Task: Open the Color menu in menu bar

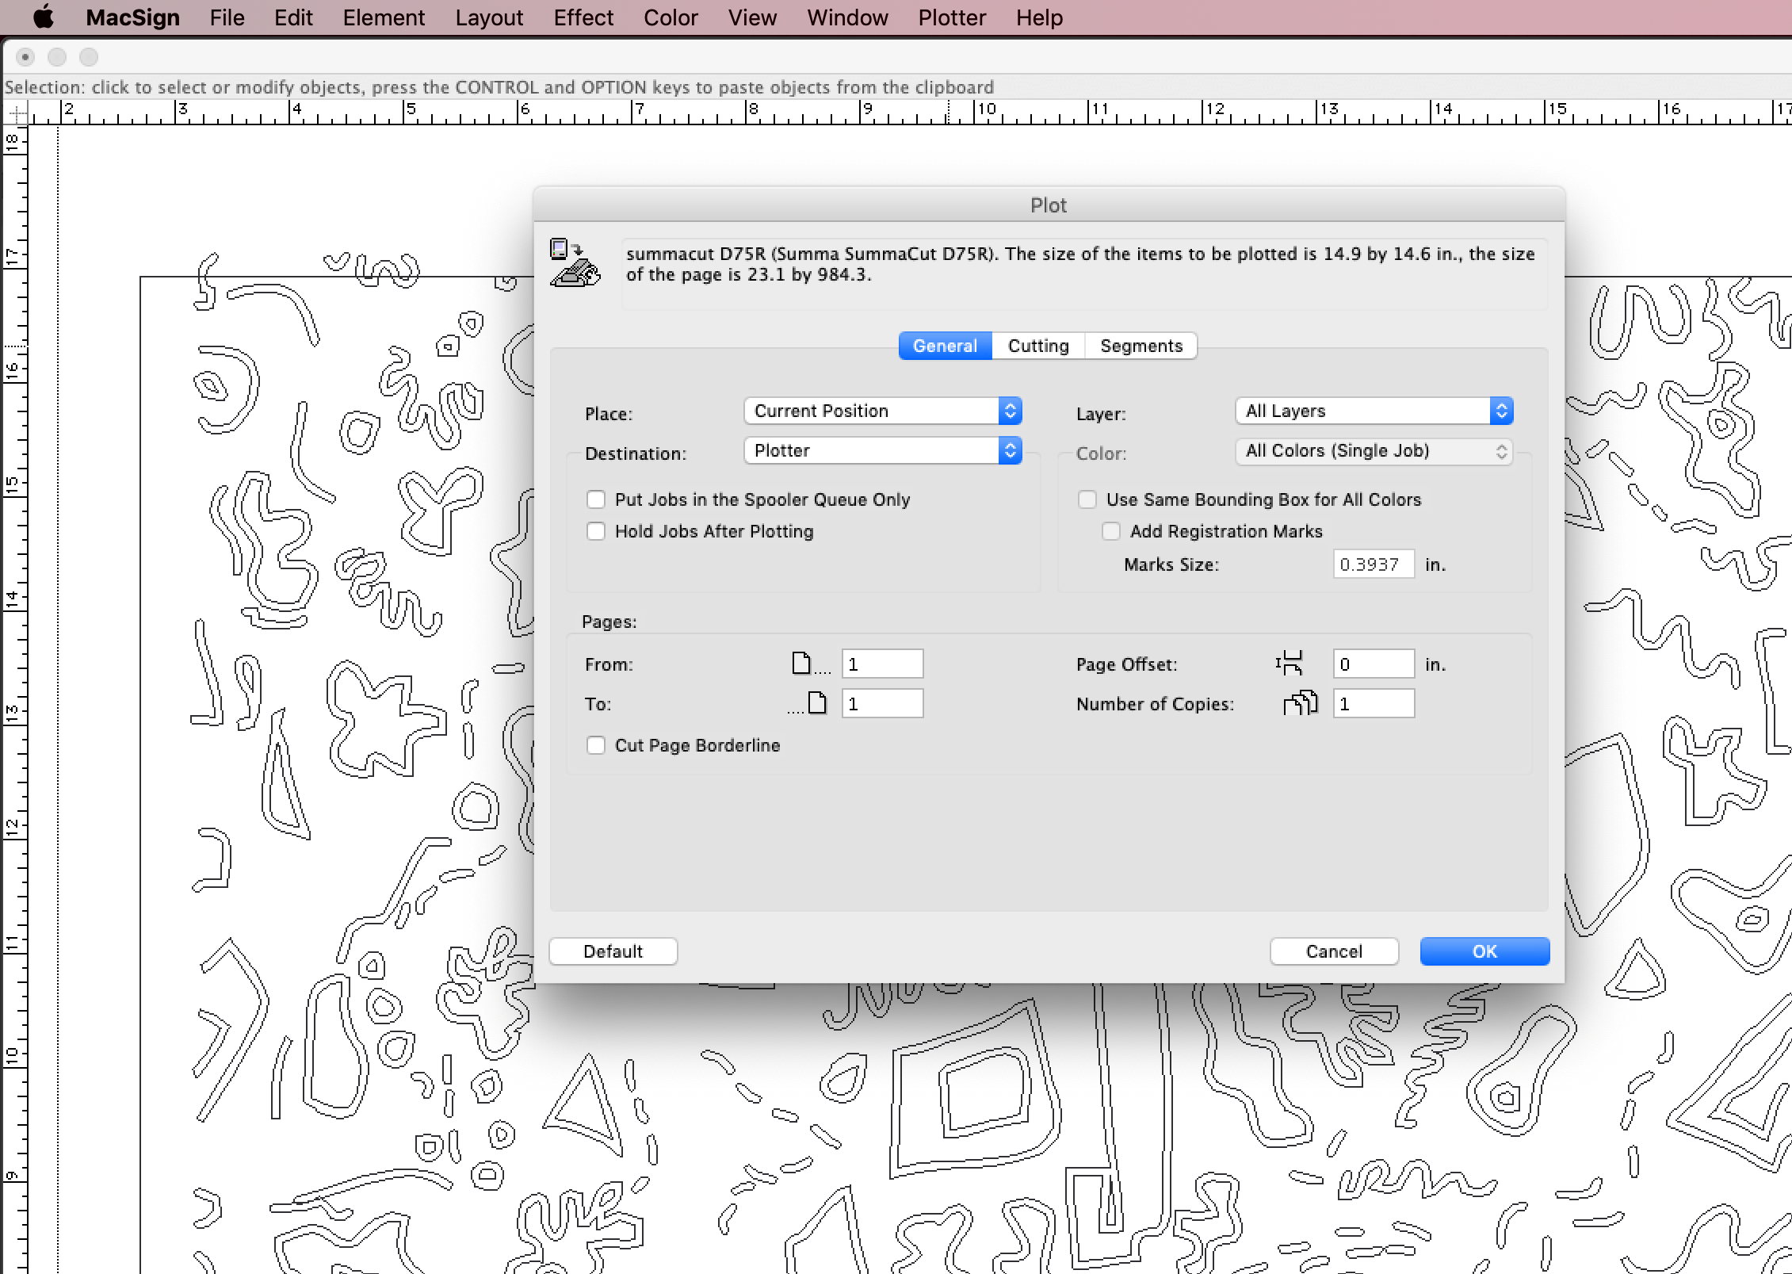Action: 671,17
